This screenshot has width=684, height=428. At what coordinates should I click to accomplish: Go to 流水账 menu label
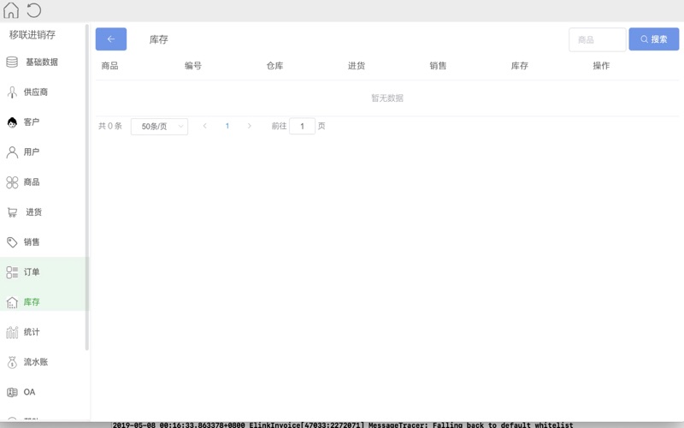coord(36,362)
